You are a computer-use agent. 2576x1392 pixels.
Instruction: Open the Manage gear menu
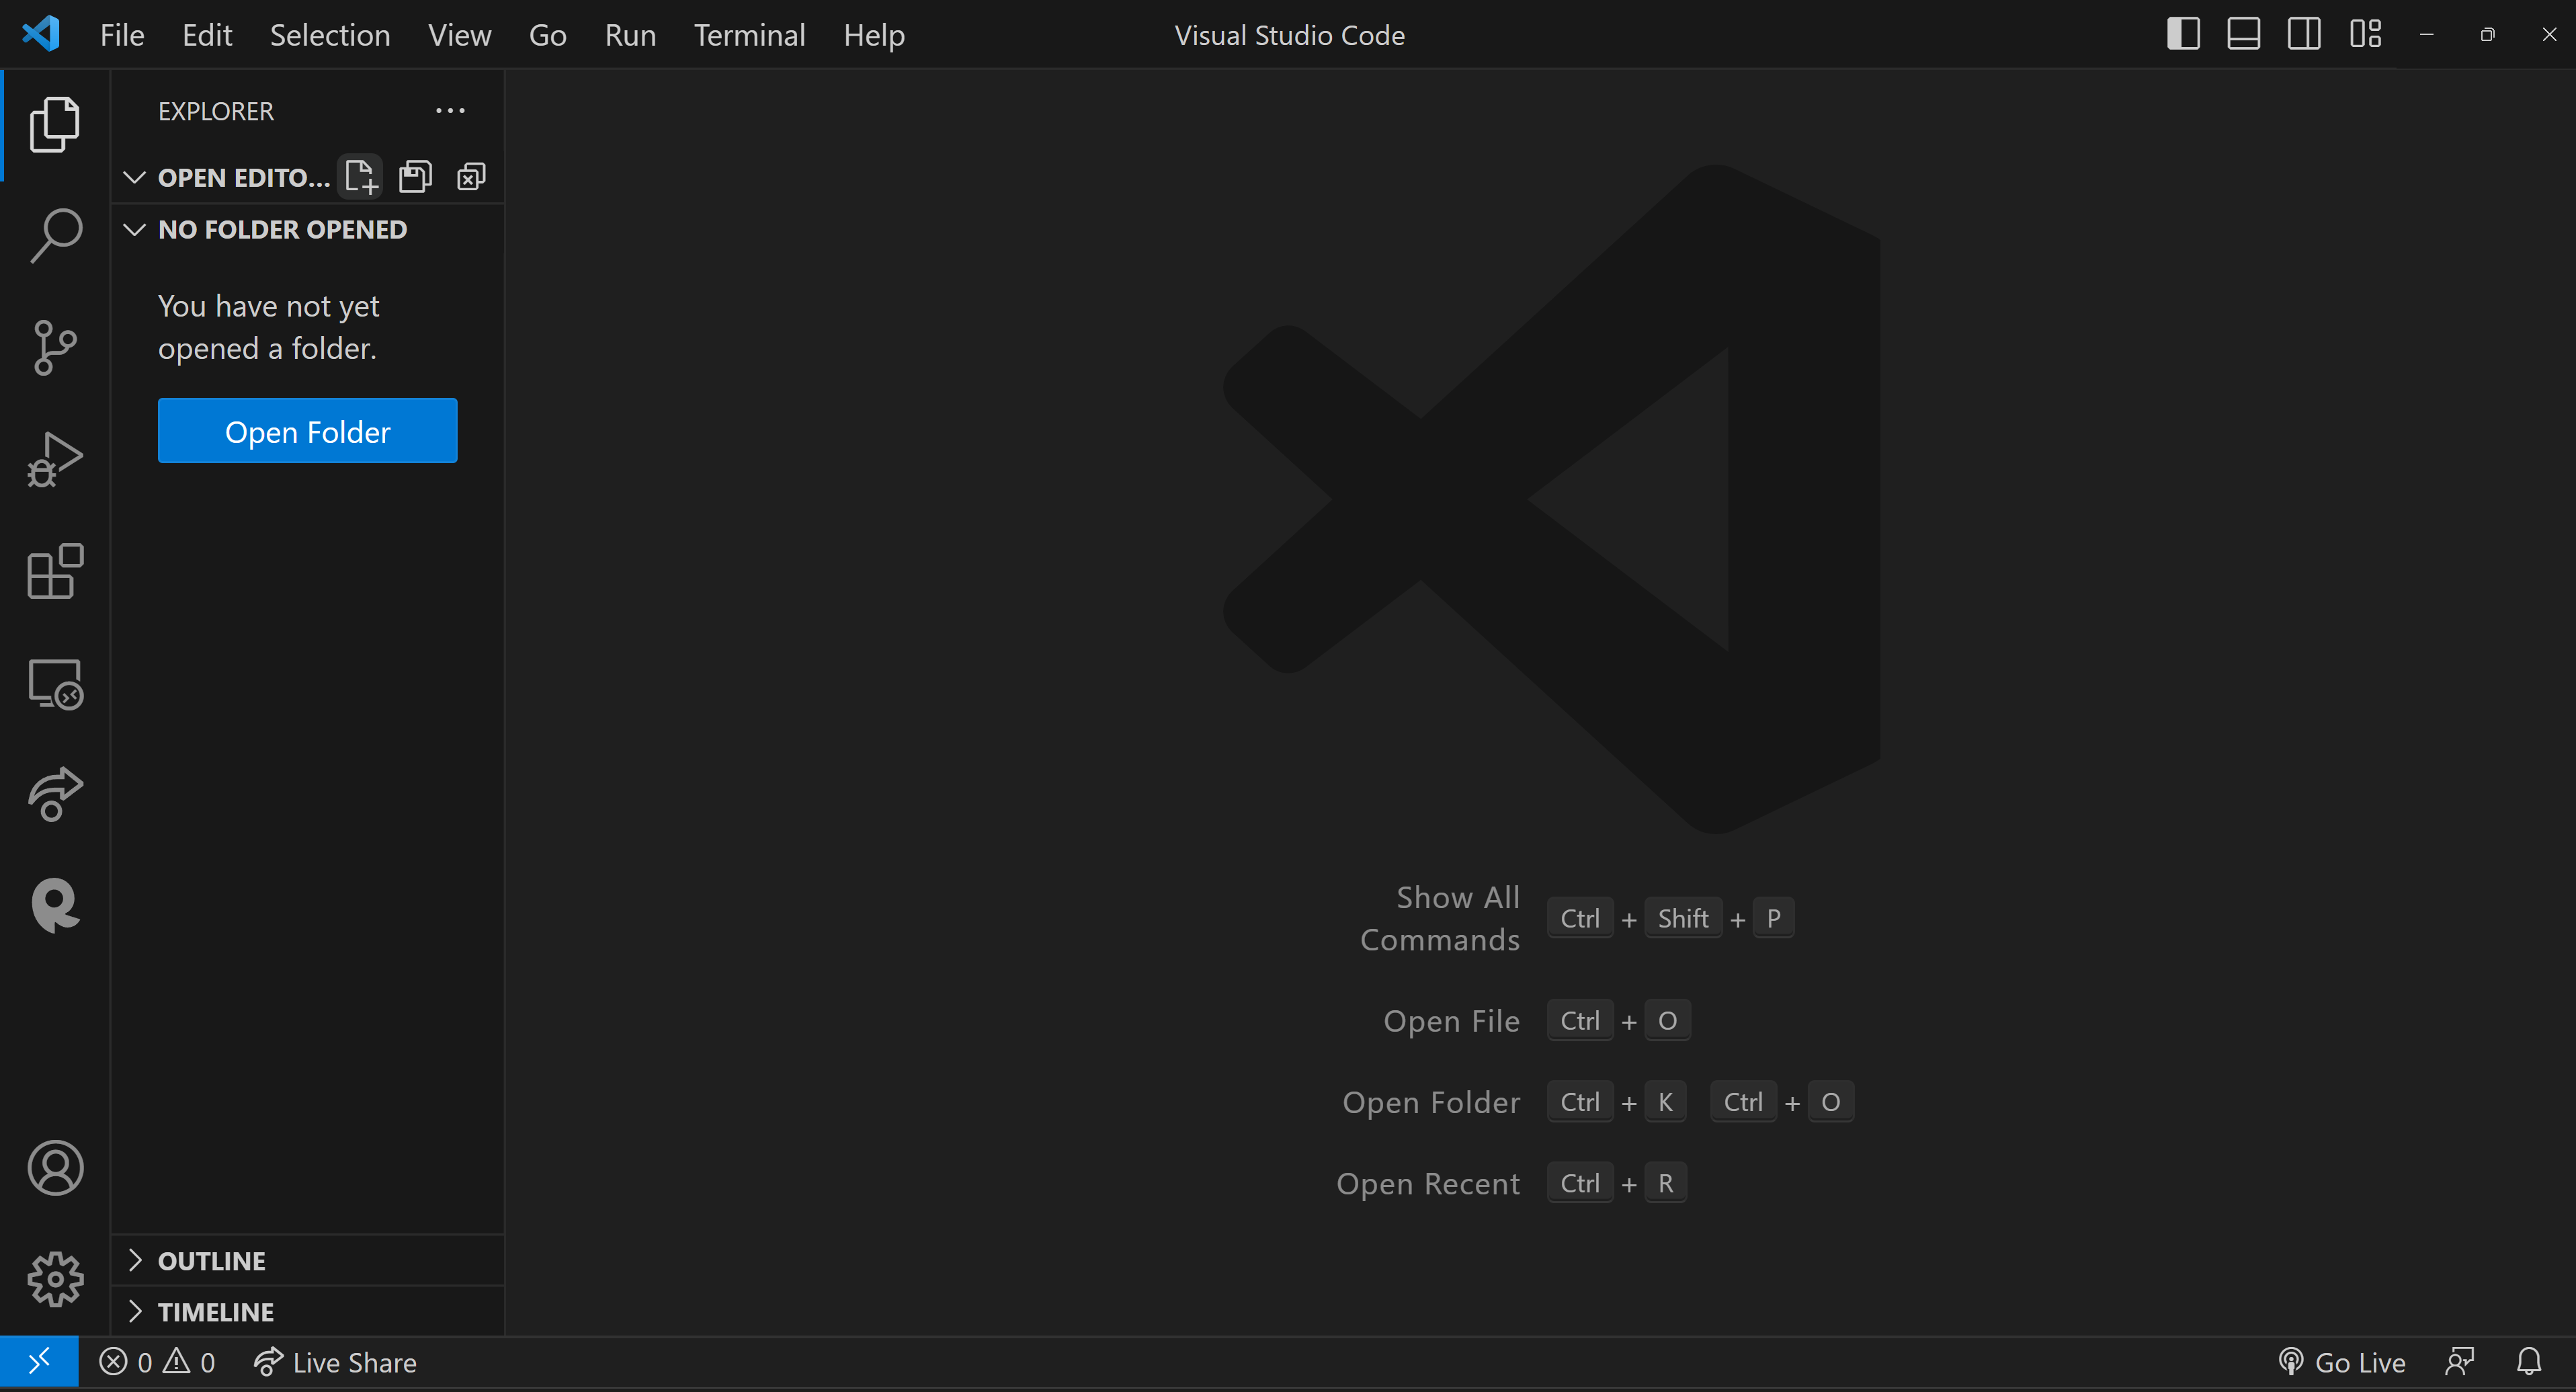[55, 1280]
